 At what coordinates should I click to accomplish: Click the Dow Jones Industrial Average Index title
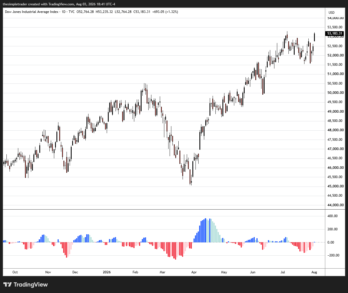click(x=32, y=12)
